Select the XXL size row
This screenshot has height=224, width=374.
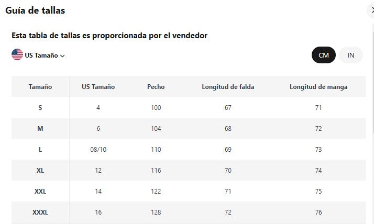pos(40,192)
